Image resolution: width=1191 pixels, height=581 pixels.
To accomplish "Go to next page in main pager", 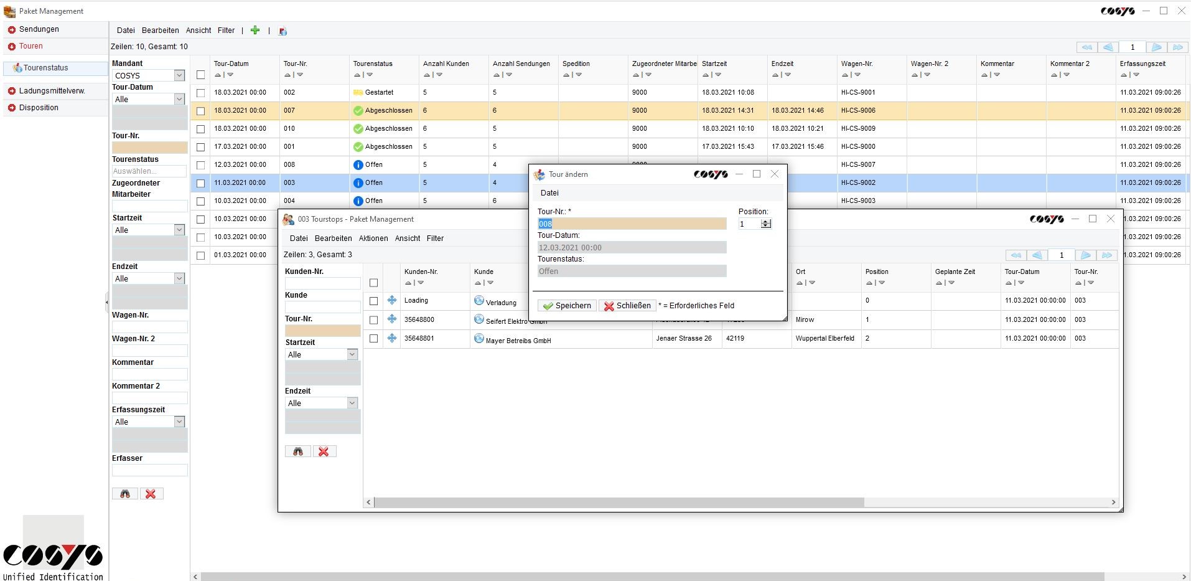I will (x=1156, y=47).
